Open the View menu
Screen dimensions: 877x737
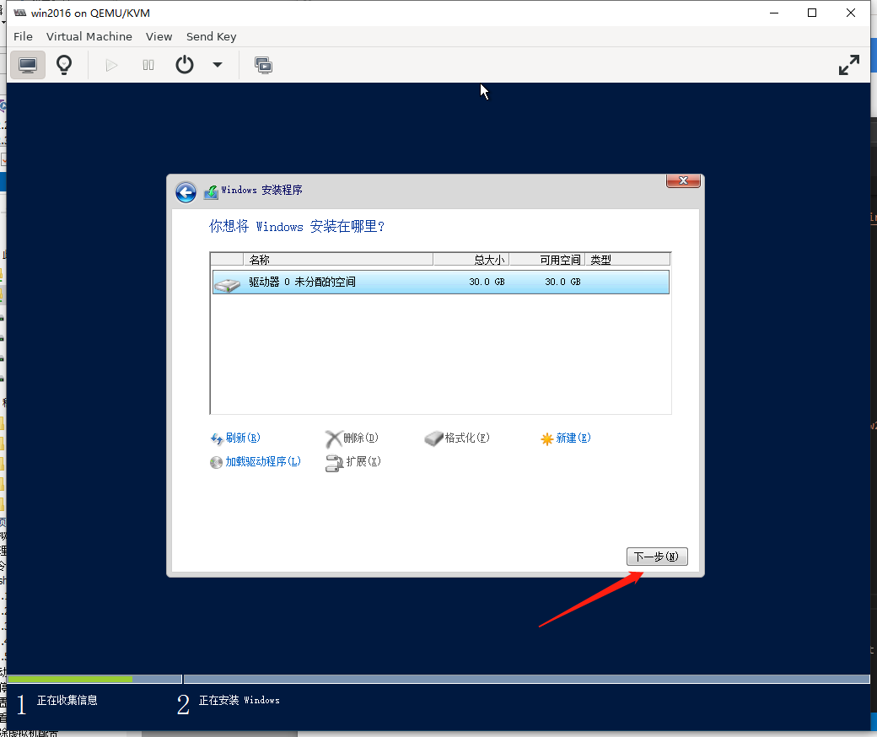[x=159, y=36]
